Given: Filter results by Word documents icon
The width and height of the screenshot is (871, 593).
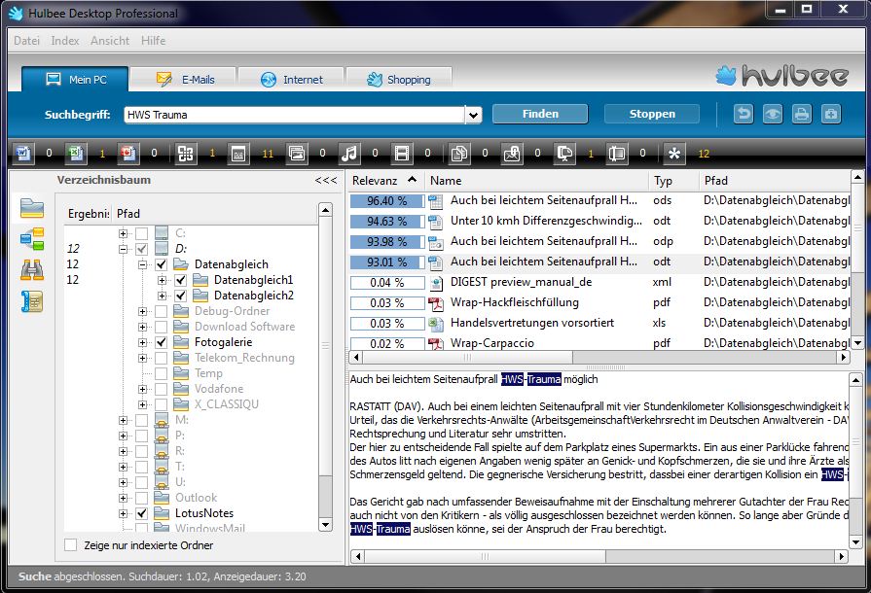Looking at the screenshot, I should (x=24, y=153).
